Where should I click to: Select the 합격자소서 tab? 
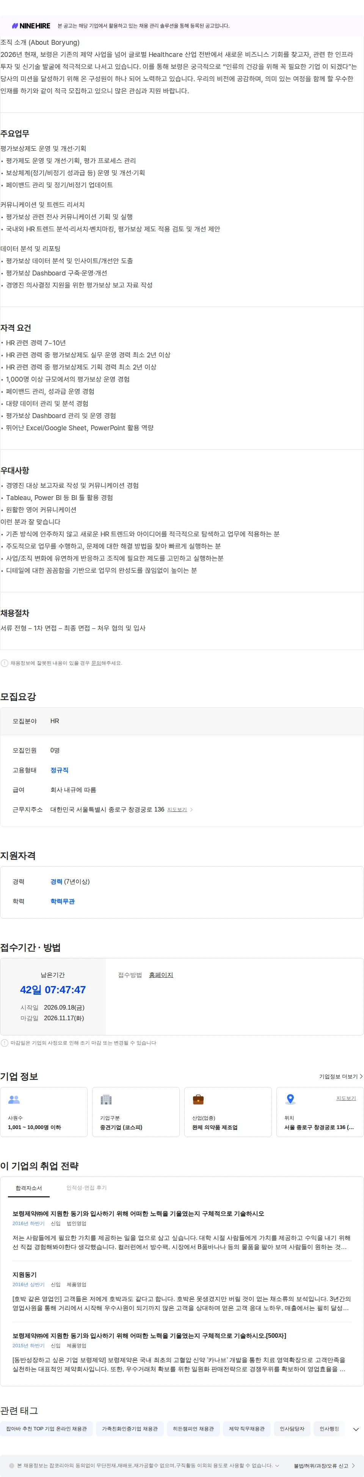tap(29, 1188)
